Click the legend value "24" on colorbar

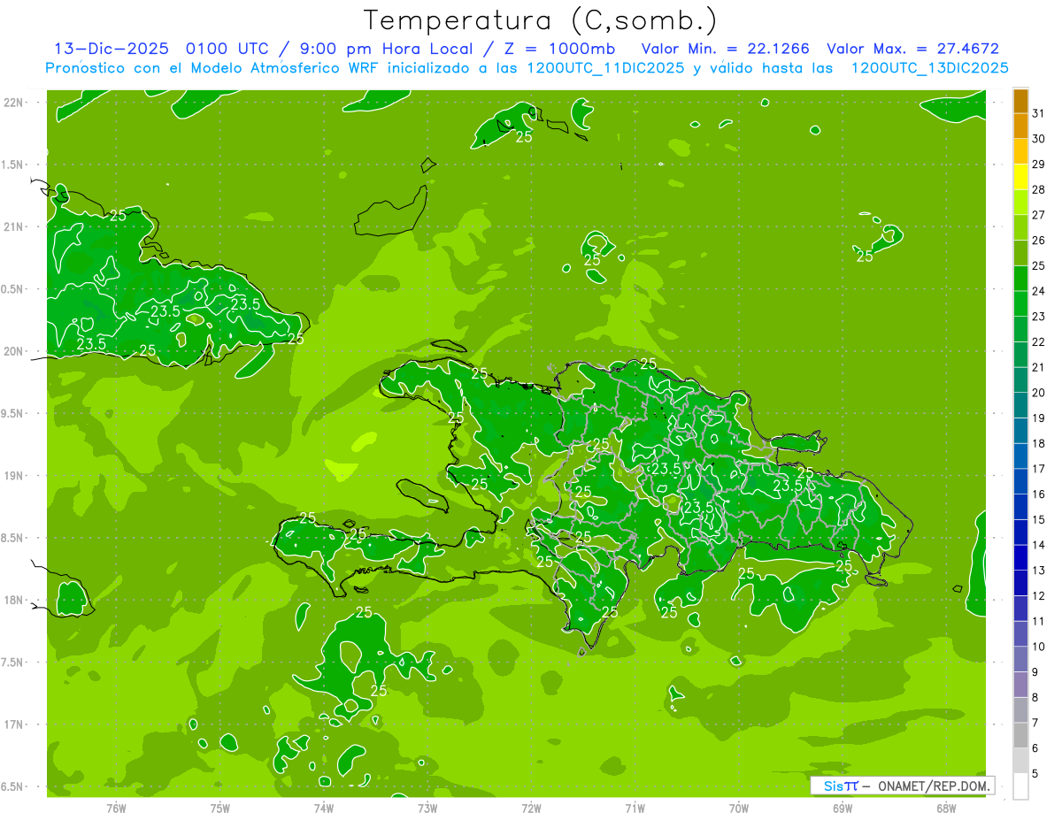pos(1038,291)
